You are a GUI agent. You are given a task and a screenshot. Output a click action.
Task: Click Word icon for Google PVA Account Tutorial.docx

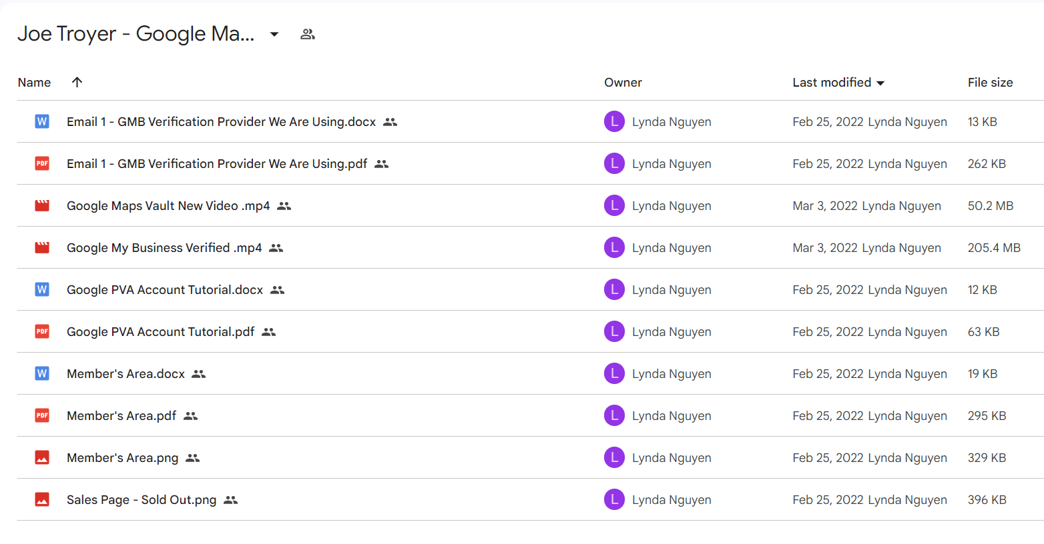(x=42, y=289)
